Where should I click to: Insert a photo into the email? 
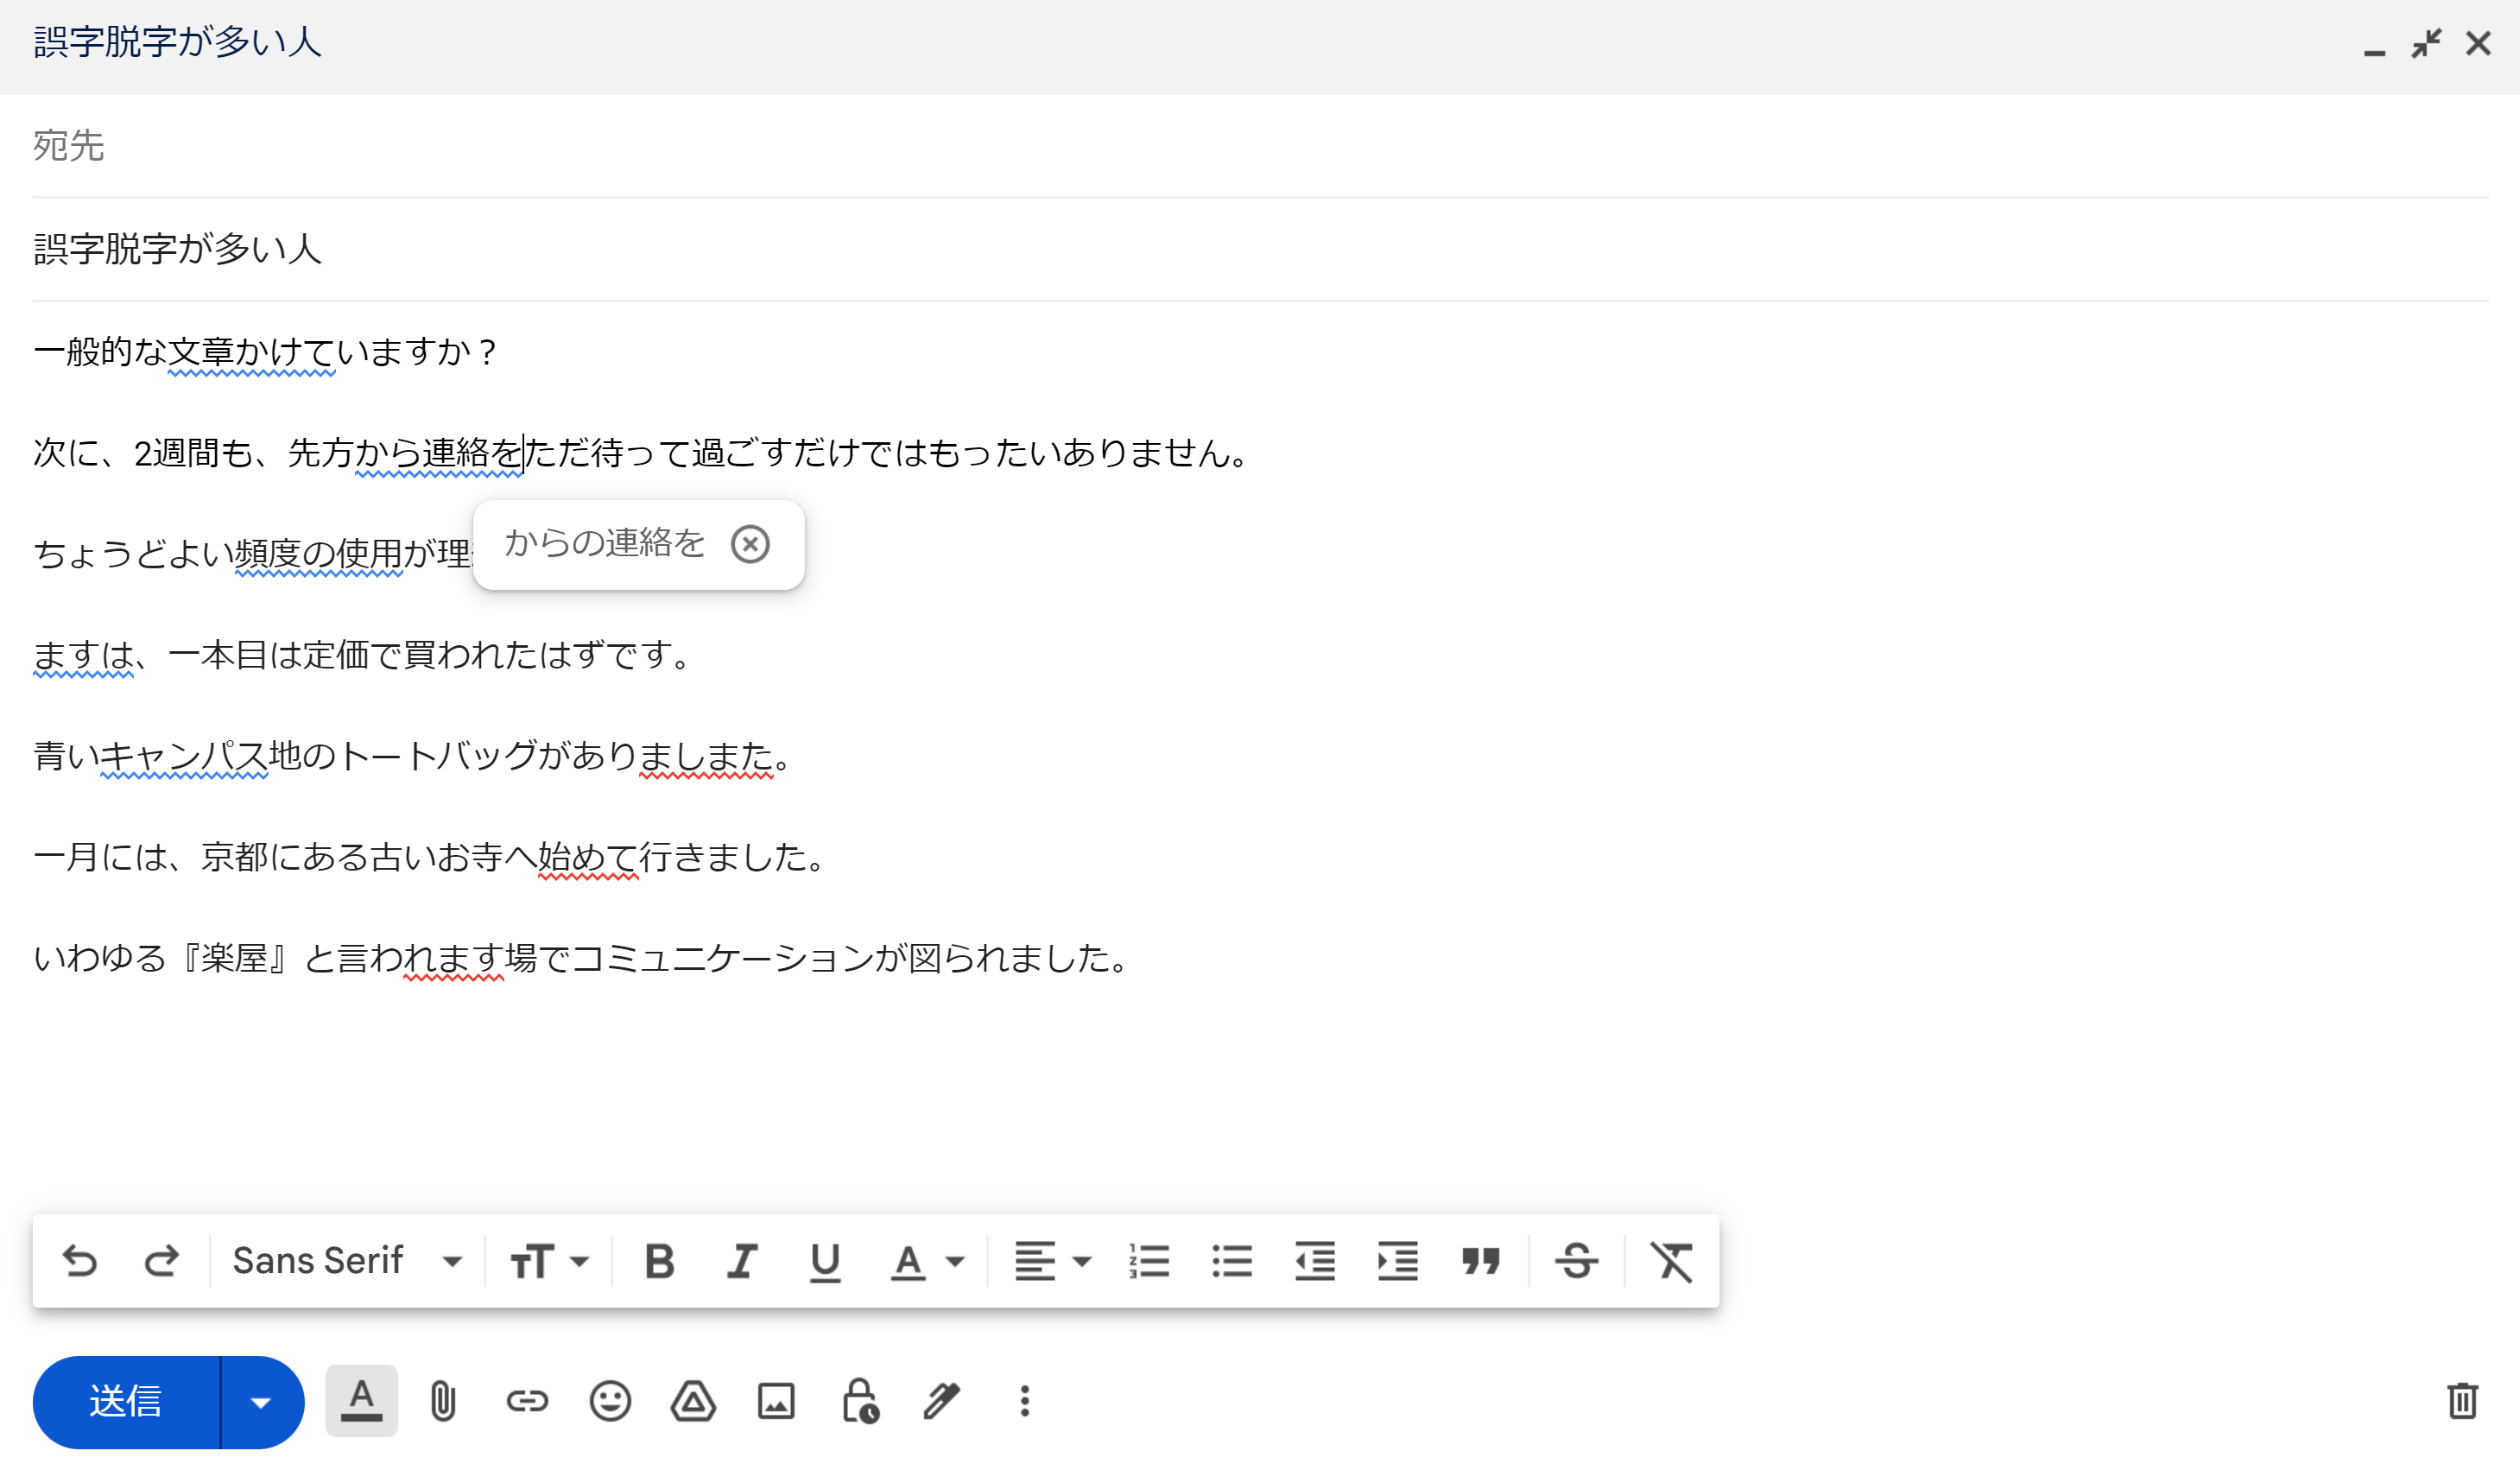(x=777, y=1401)
